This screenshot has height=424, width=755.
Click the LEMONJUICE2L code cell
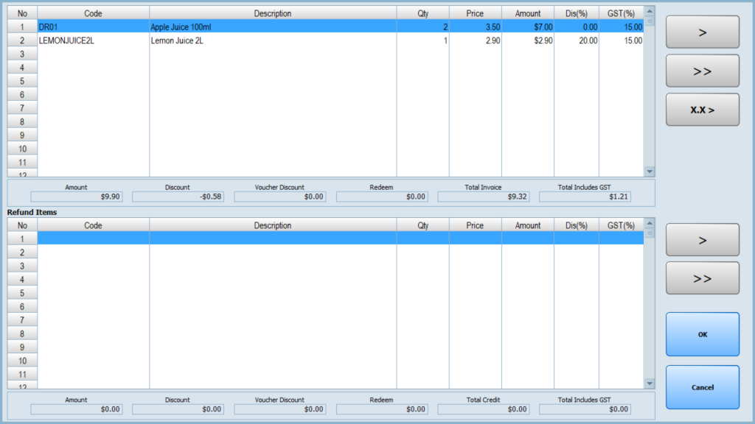(93, 40)
